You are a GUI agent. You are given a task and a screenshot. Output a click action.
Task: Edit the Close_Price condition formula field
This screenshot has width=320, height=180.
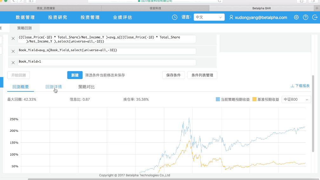(x=107, y=39)
